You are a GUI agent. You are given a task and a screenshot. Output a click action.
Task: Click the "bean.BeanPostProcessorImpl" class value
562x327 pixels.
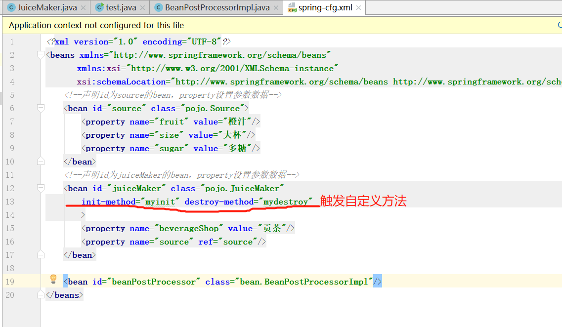tap(304, 282)
